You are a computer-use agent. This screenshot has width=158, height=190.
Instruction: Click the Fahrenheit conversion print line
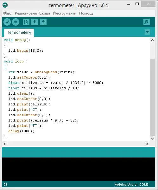click(x=44, y=121)
